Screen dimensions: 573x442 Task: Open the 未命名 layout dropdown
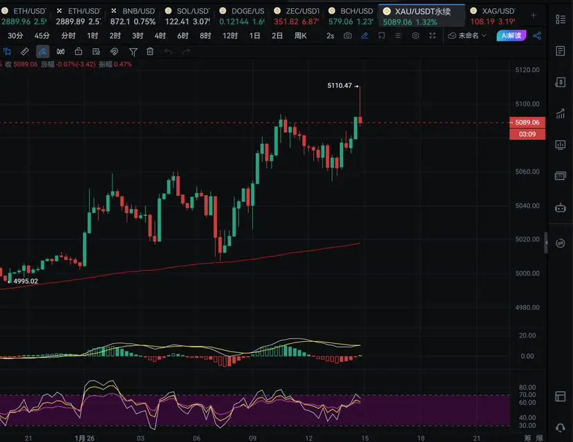467,35
